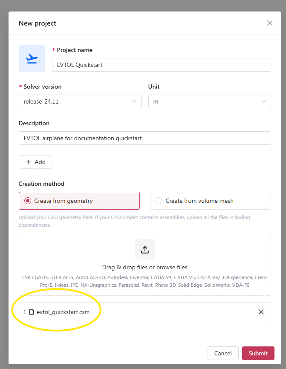286x369 pixels.
Task: Click the upload arrow icon
Action: tap(144, 249)
